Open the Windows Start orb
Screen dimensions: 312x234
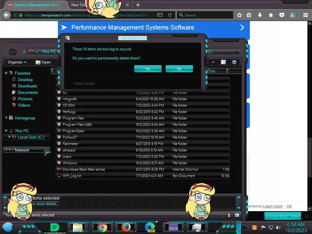coord(8,227)
